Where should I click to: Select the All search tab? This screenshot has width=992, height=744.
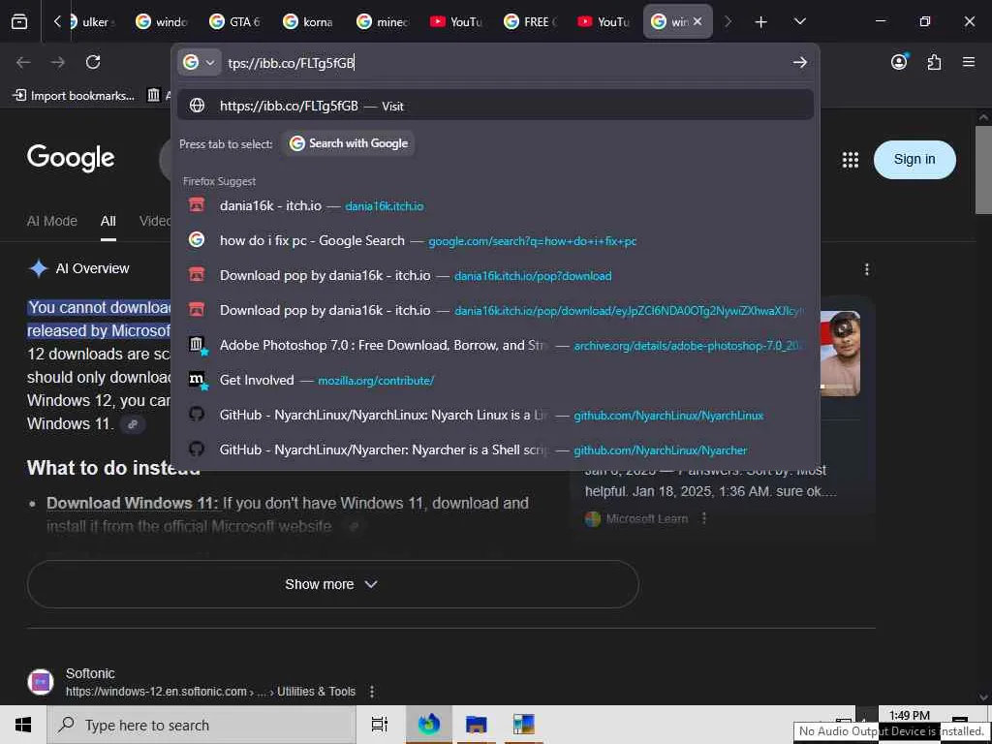(108, 221)
